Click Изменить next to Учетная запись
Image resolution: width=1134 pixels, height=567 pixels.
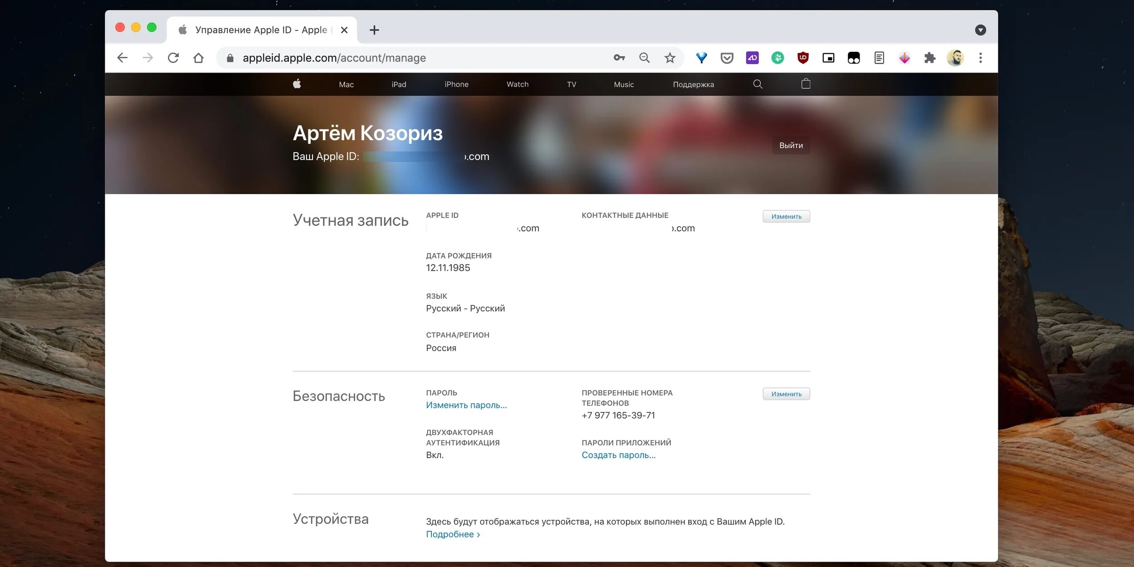pos(786,216)
